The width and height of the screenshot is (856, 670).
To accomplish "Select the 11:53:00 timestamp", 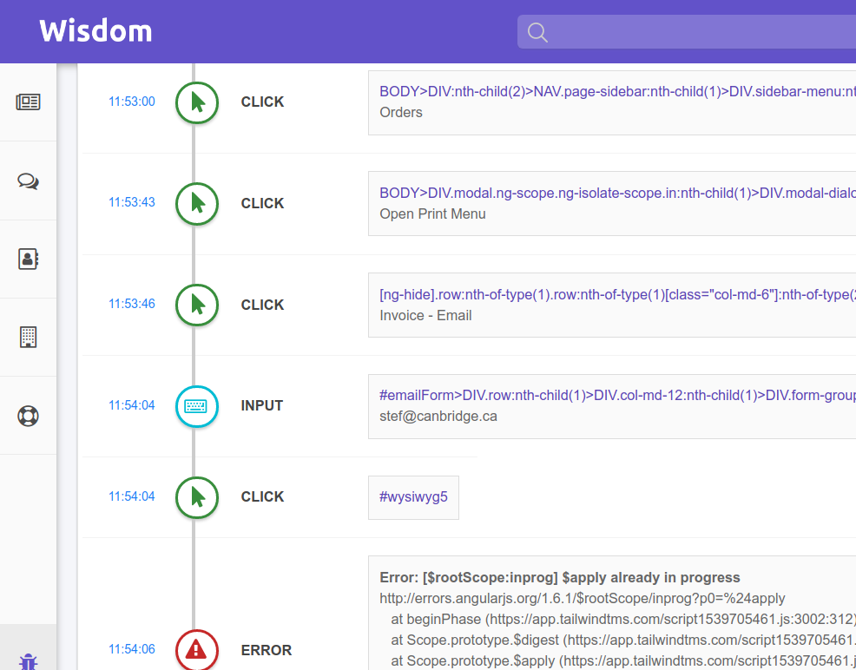I will click(132, 102).
